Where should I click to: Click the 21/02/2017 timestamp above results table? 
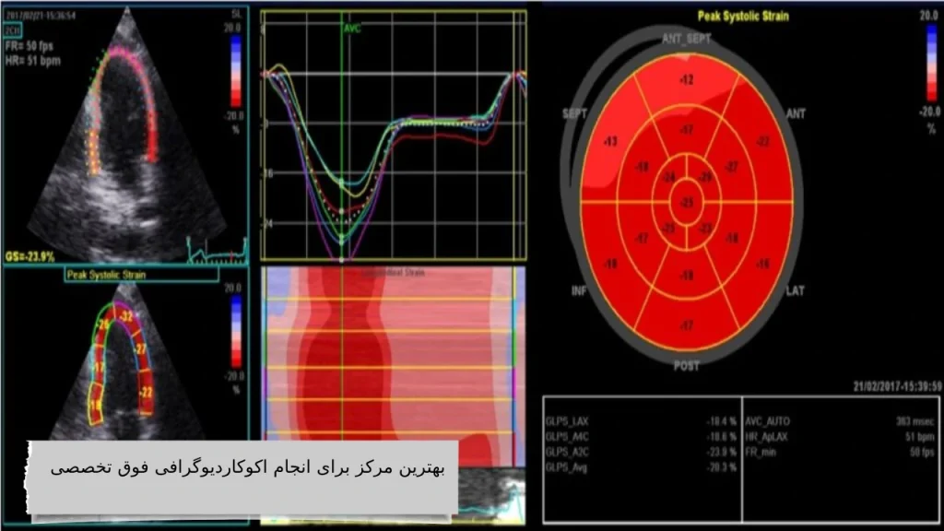click(897, 386)
